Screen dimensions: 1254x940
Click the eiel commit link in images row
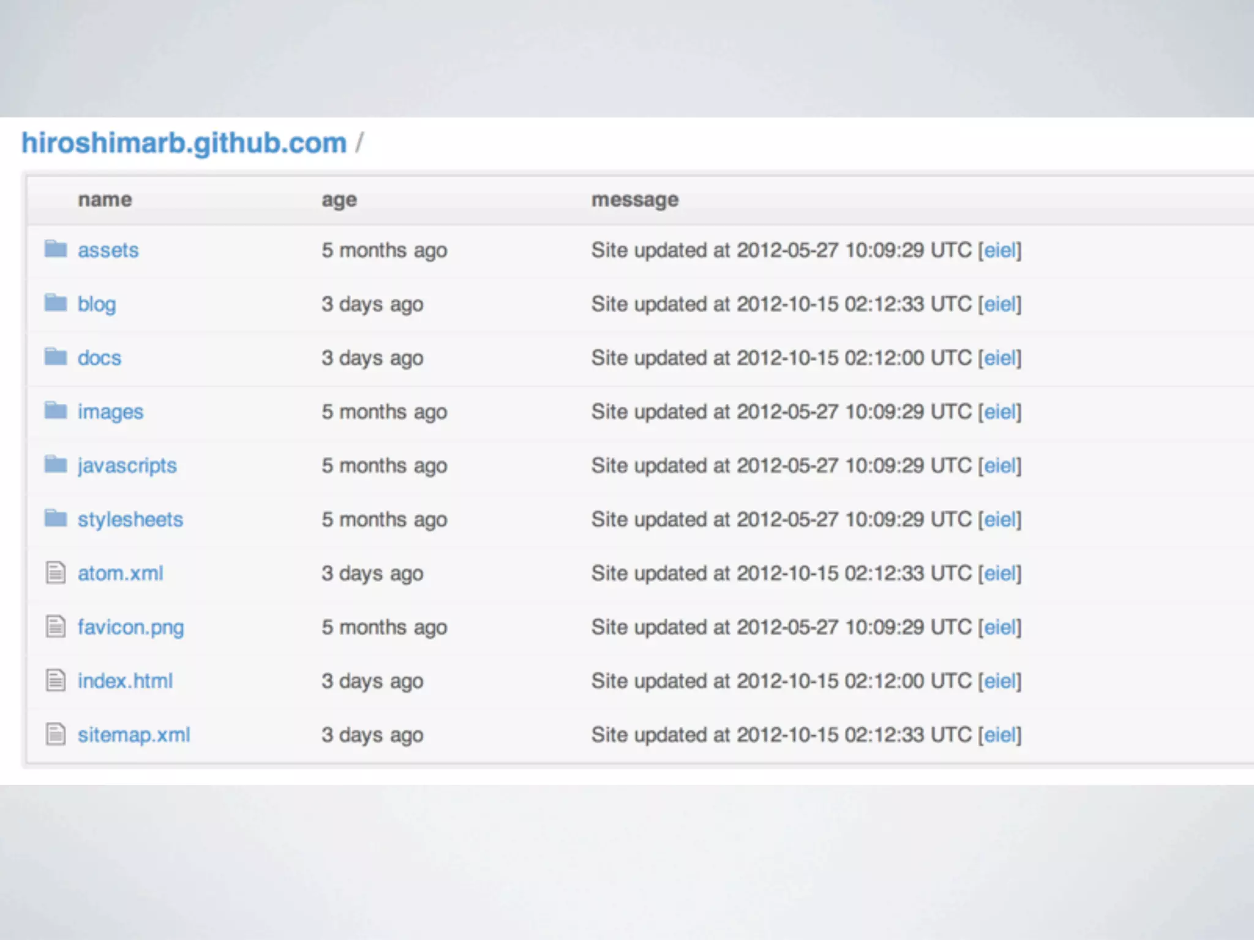coord(999,412)
